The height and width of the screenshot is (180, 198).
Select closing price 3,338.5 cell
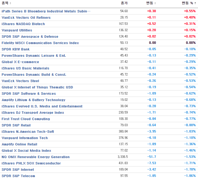click(x=123, y=157)
